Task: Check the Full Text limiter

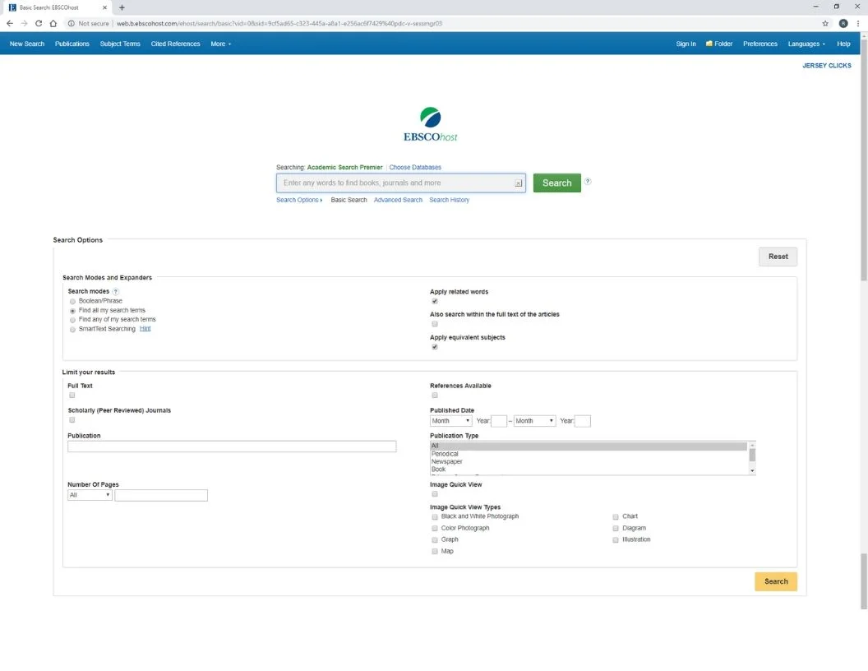Action: (72, 396)
